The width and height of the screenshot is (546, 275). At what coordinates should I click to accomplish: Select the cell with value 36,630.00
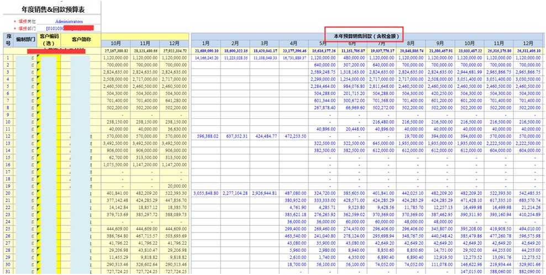pyautogui.click(x=174, y=129)
